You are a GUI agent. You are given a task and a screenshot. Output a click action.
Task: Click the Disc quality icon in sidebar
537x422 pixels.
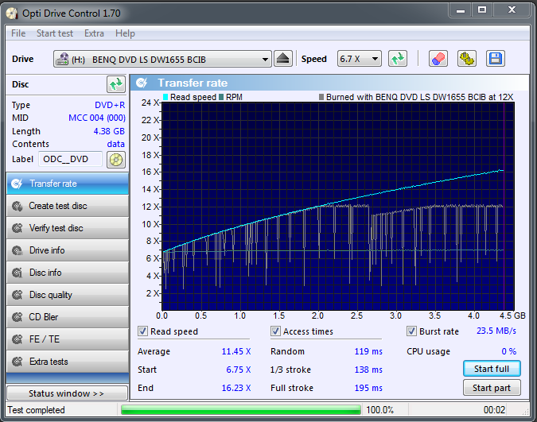click(18, 295)
